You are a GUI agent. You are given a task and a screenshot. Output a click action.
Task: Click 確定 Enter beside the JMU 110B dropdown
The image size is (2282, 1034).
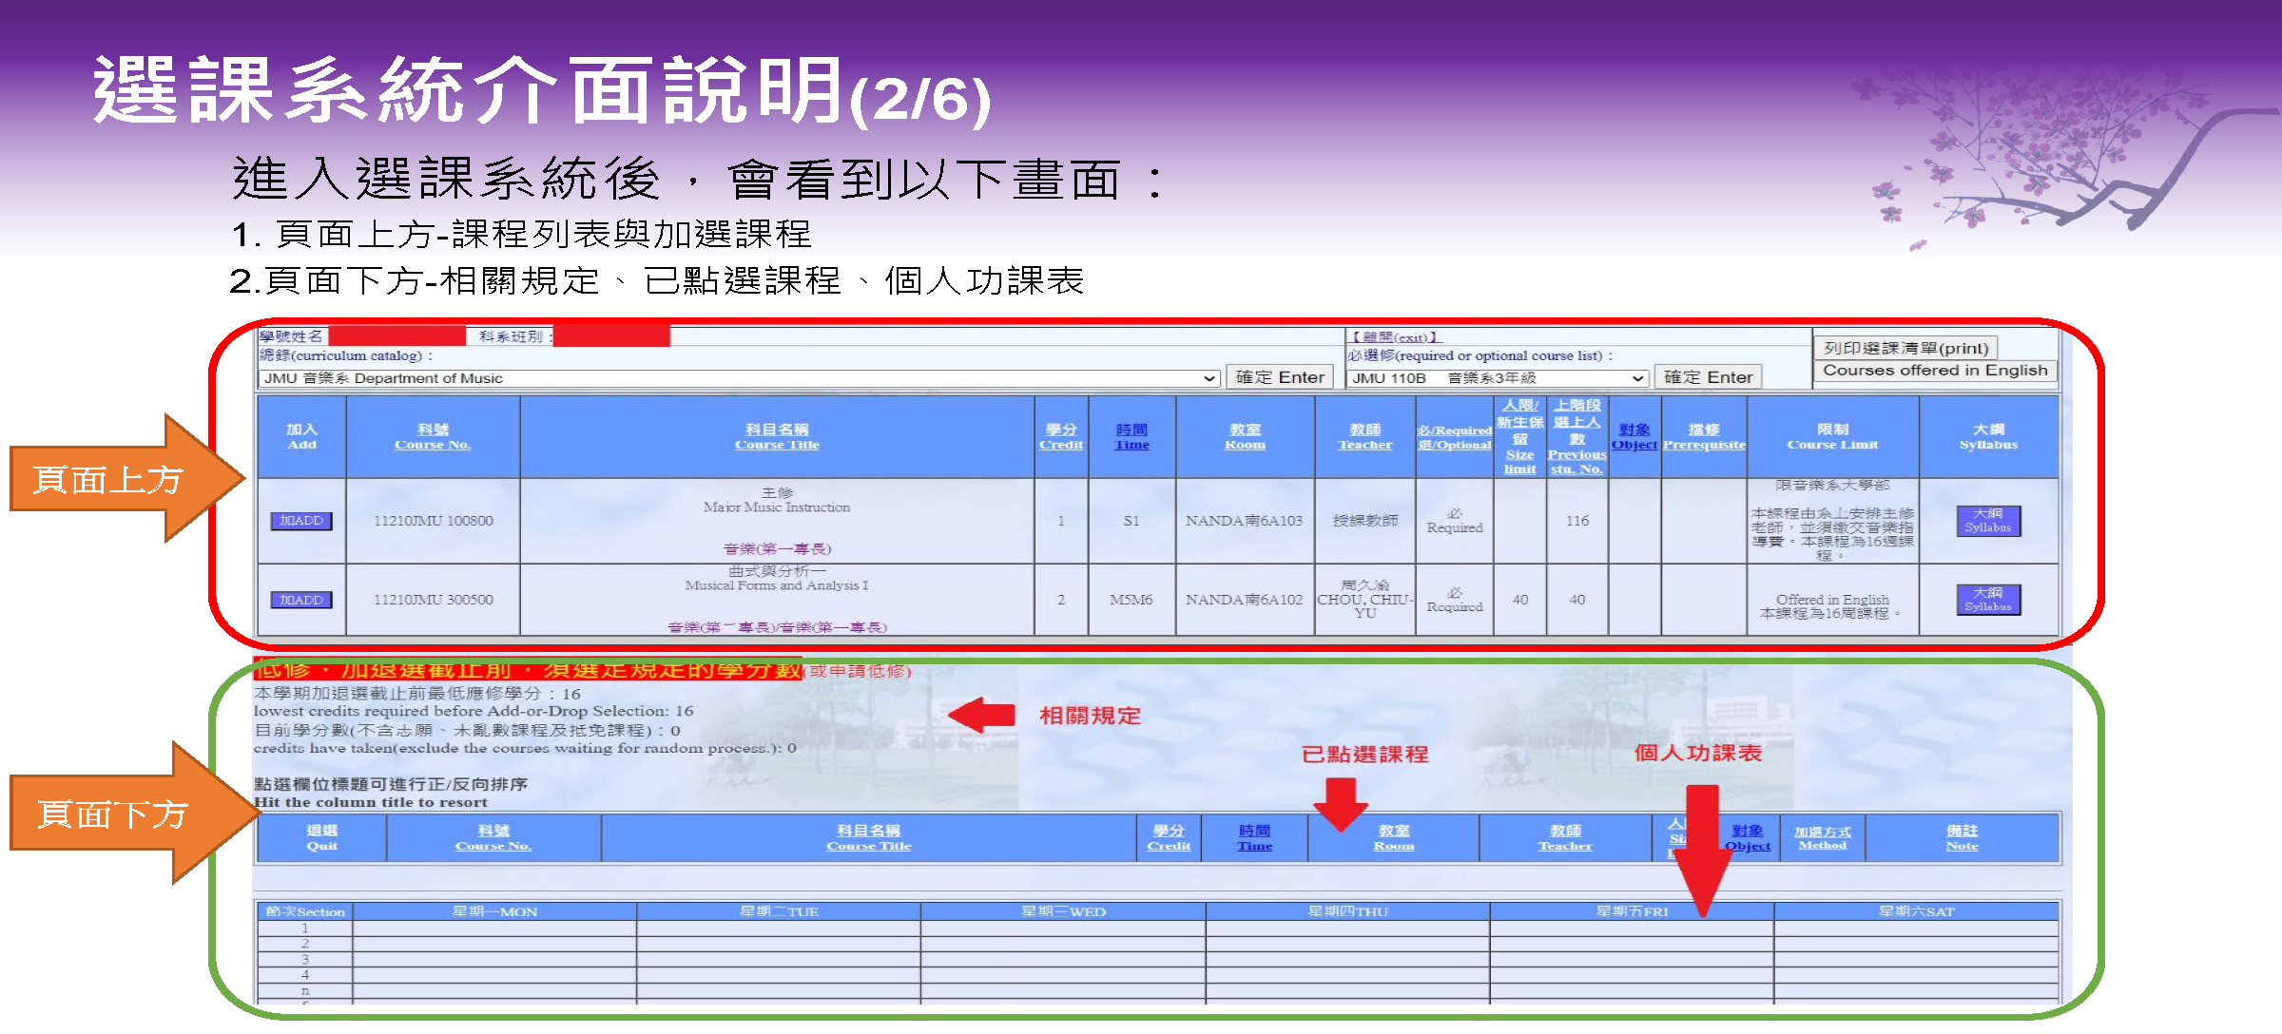click(x=1708, y=377)
